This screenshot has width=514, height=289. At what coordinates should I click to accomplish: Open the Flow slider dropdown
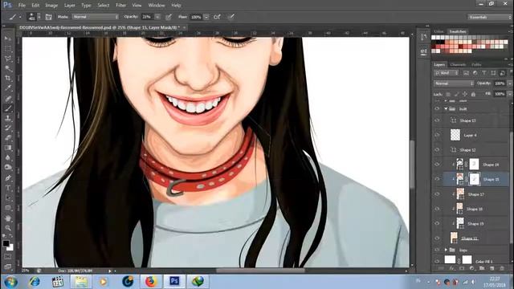(x=206, y=17)
